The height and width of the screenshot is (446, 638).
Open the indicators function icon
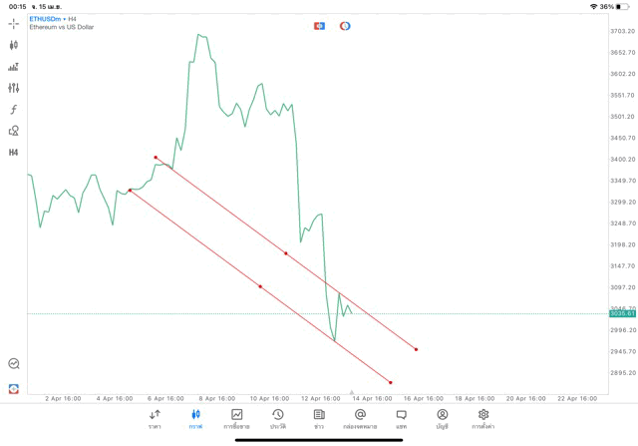pyautogui.click(x=14, y=110)
